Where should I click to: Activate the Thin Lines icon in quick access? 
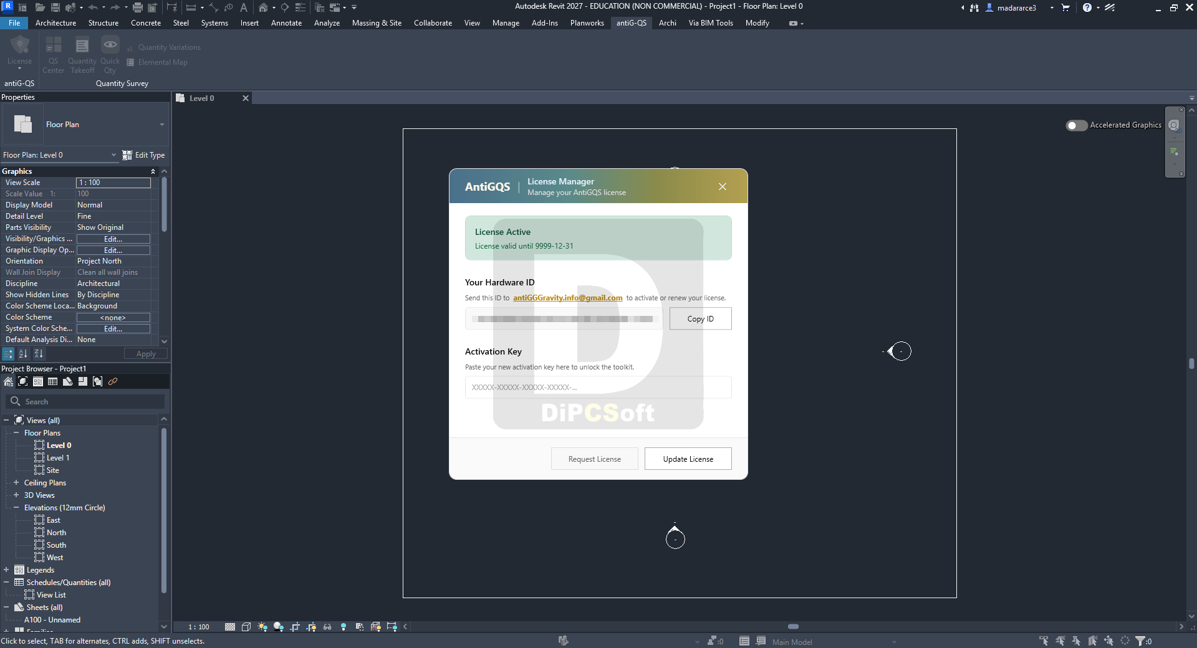tap(300, 7)
